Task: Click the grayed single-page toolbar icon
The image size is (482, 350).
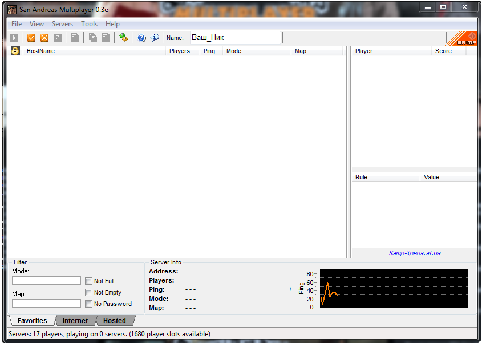Action: click(75, 38)
